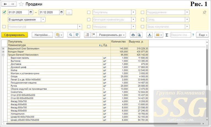Image resolution: width=211 pixels, height=127 pixels.
Task: Open the 'Разворачивать до' dropdown
Action: [111, 35]
